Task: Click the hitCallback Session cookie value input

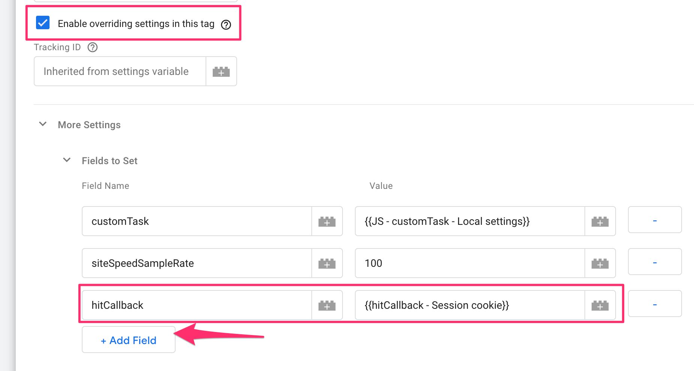Action: pyautogui.click(x=470, y=305)
